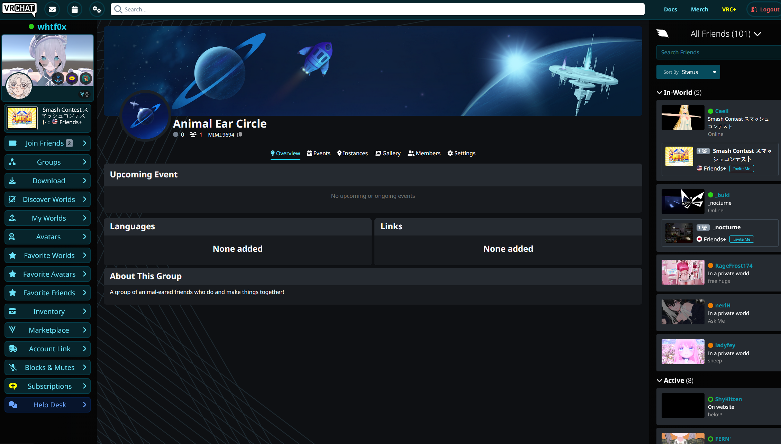Open the Sort By Status dropdown
Image resolution: width=781 pixels, height=444 pixels.
[x=688, y=72]
